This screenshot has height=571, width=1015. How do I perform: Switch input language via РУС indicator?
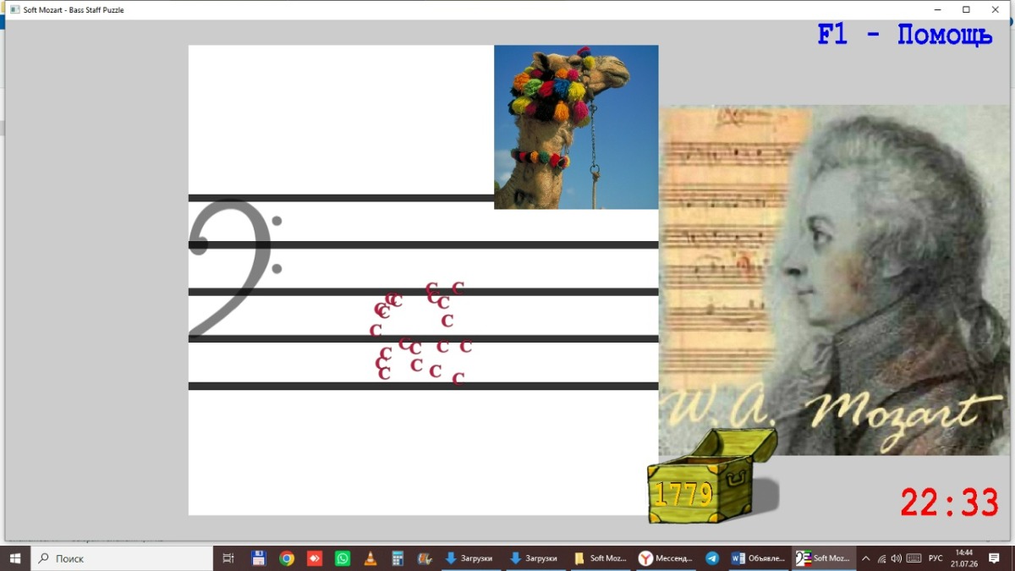tap(935, 558)
